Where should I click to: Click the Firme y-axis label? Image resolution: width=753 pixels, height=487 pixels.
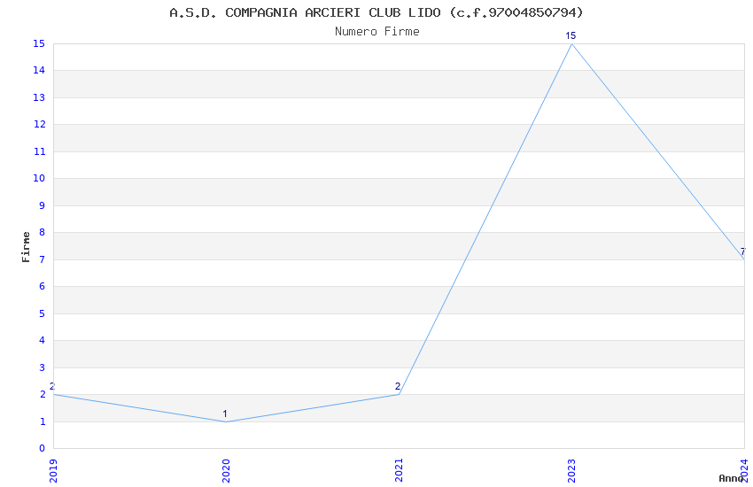pos(26,247)
